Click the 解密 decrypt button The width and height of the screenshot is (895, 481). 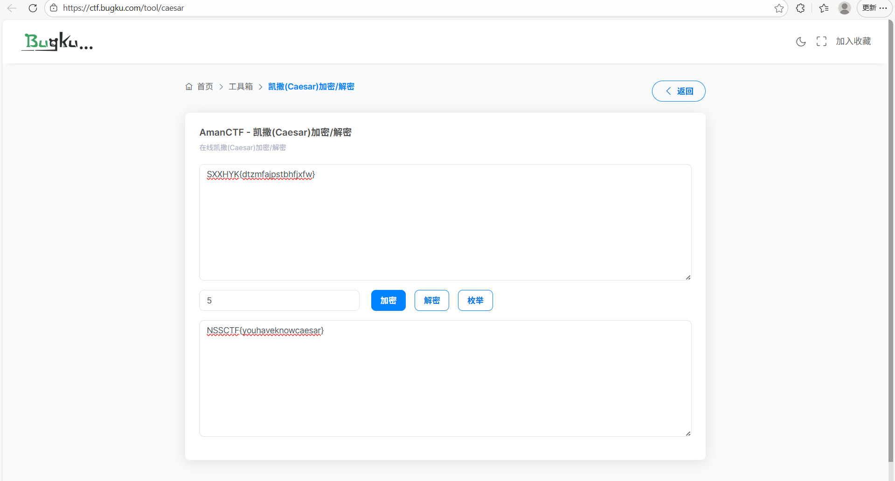[431, 301]
